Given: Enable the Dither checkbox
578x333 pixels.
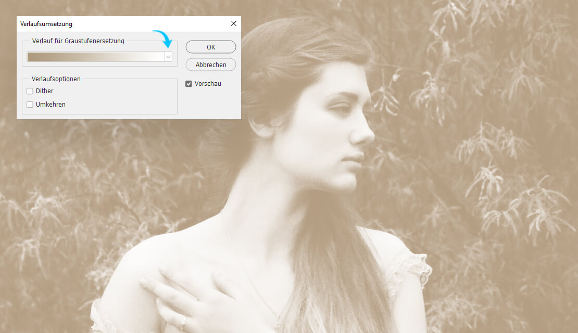Looking at the screenshot, I should pyautogui.click(x=30, y=91).
